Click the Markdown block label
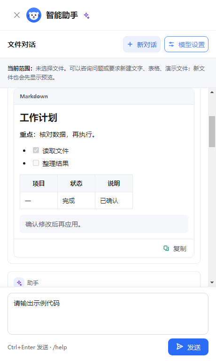Image resolution: width=216 pixels, height=361 pixels. click(x=34, y=96)
